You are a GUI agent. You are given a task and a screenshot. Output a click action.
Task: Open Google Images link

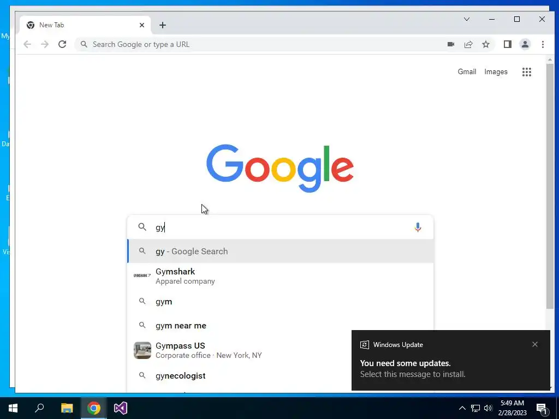tap(496, 71)
